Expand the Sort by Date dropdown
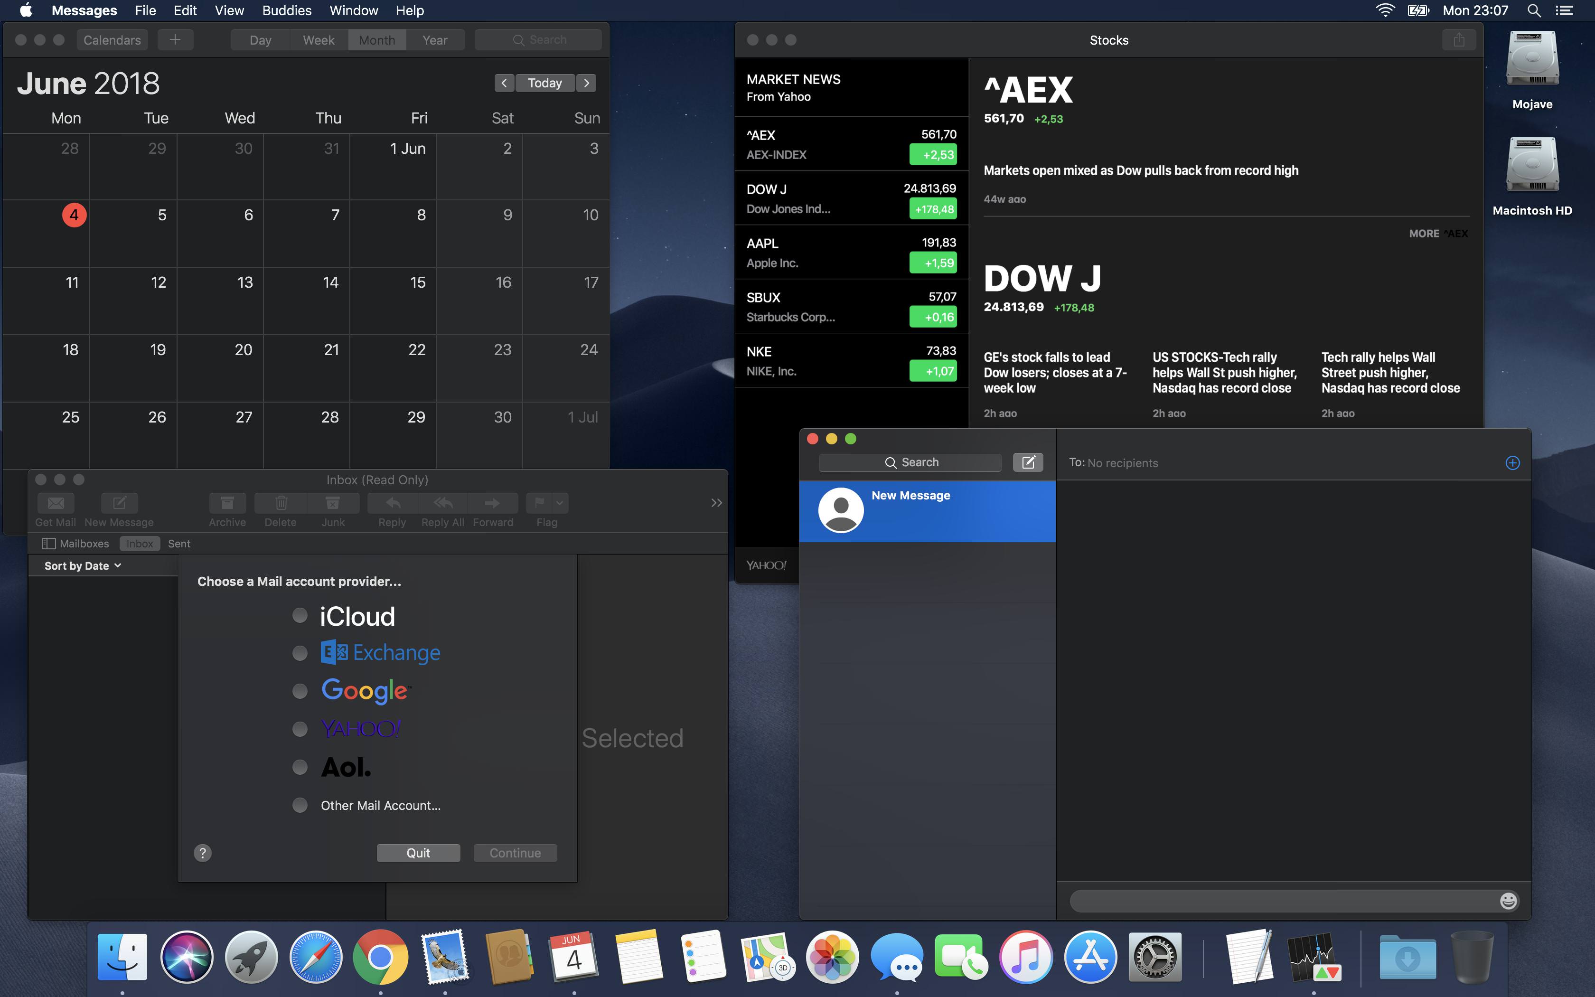The height and width of the screenshot is (997, 1595). (x=83, y=566)
